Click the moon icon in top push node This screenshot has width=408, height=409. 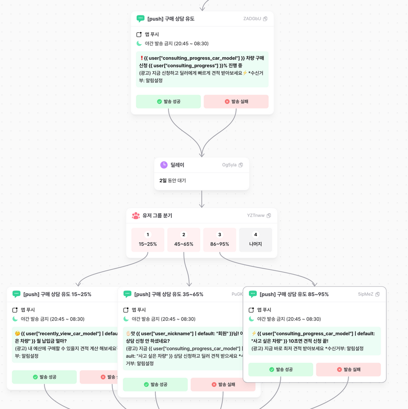pos(139,44)
